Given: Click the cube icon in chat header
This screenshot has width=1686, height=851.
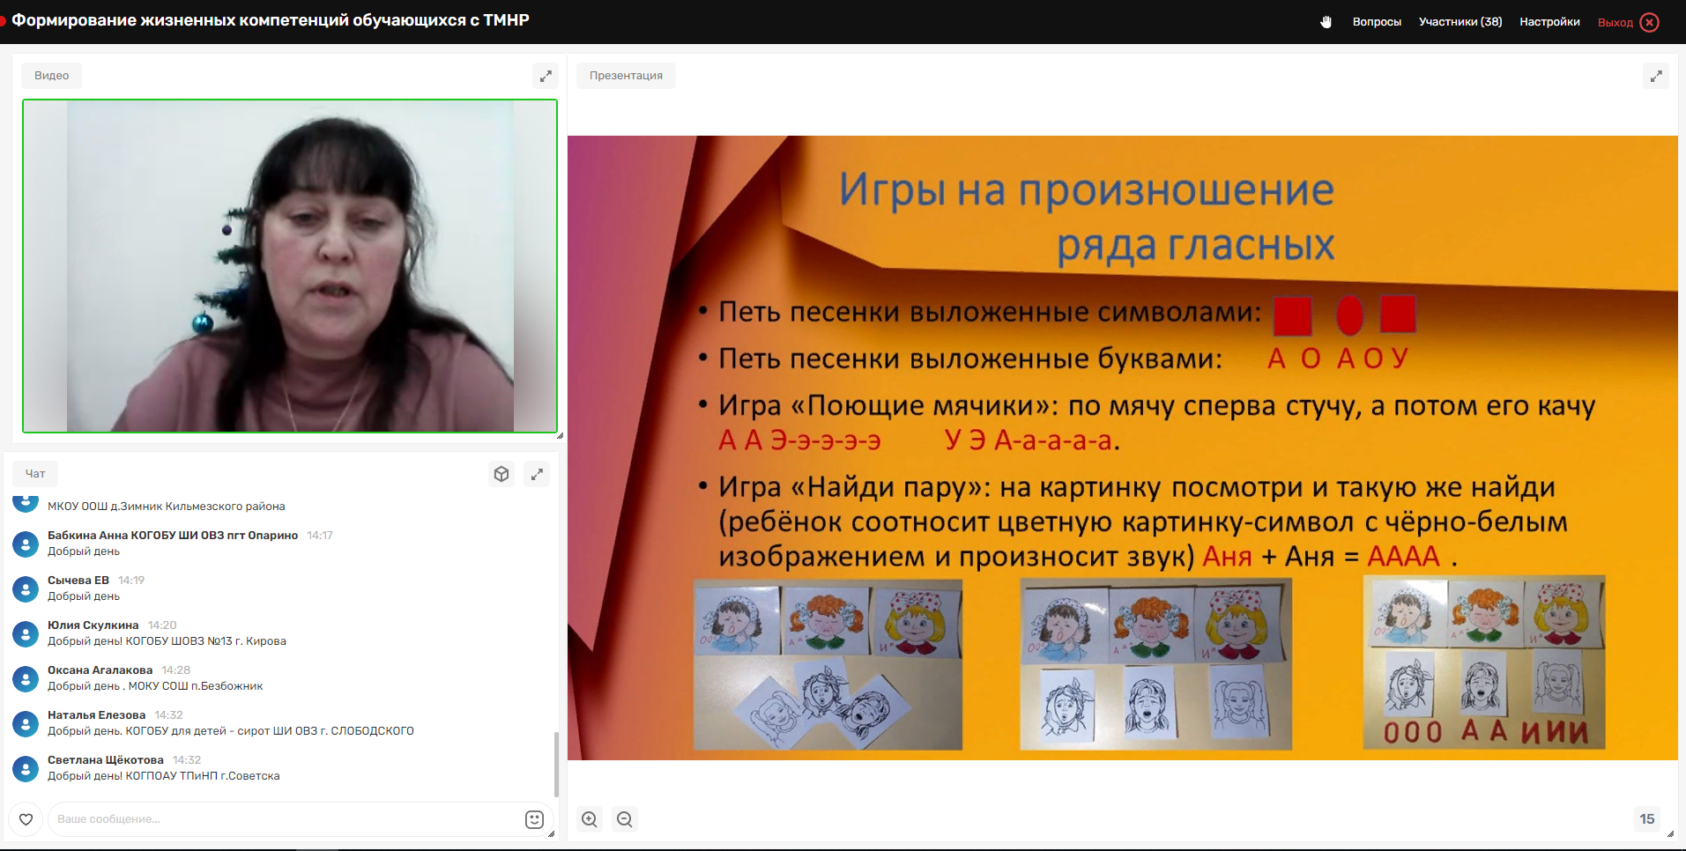Looking at the screenshot, I should tap(501, 474).
